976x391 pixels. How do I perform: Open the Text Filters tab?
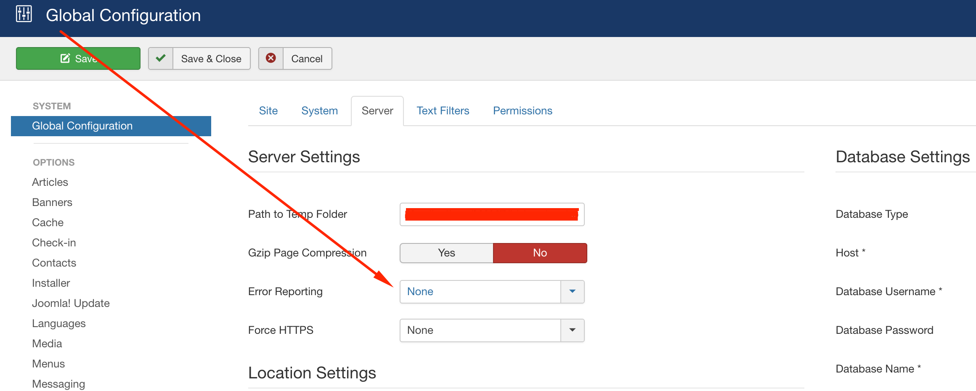[443, 111]
